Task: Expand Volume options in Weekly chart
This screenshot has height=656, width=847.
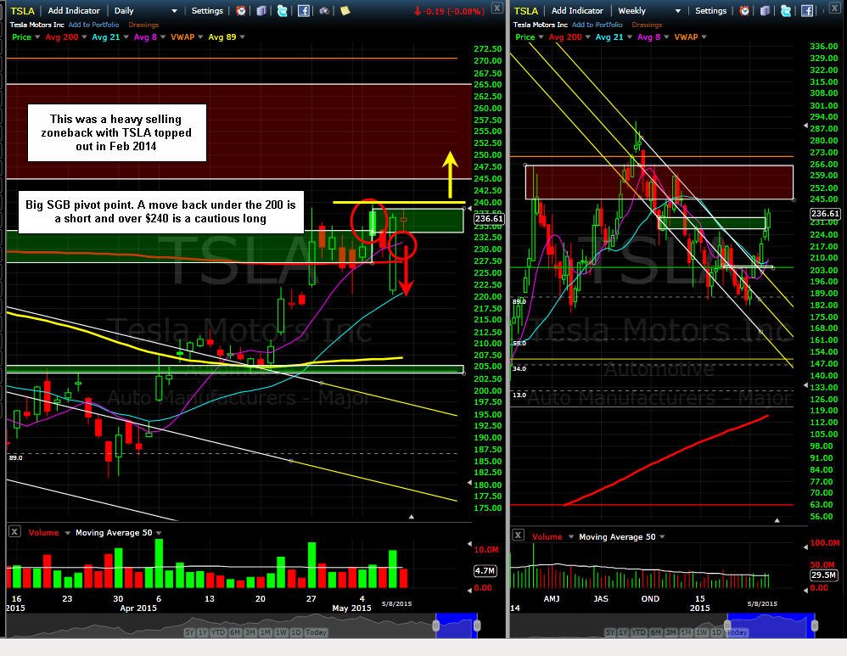Action: point(571,537)
